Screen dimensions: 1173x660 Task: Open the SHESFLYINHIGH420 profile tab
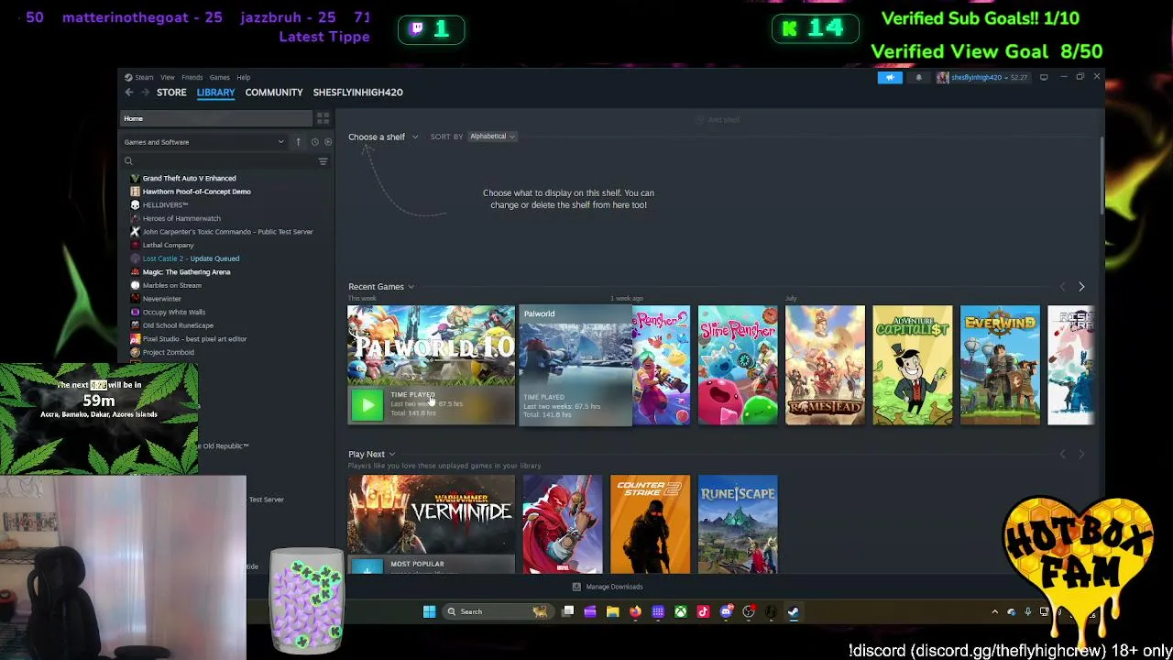357,93
